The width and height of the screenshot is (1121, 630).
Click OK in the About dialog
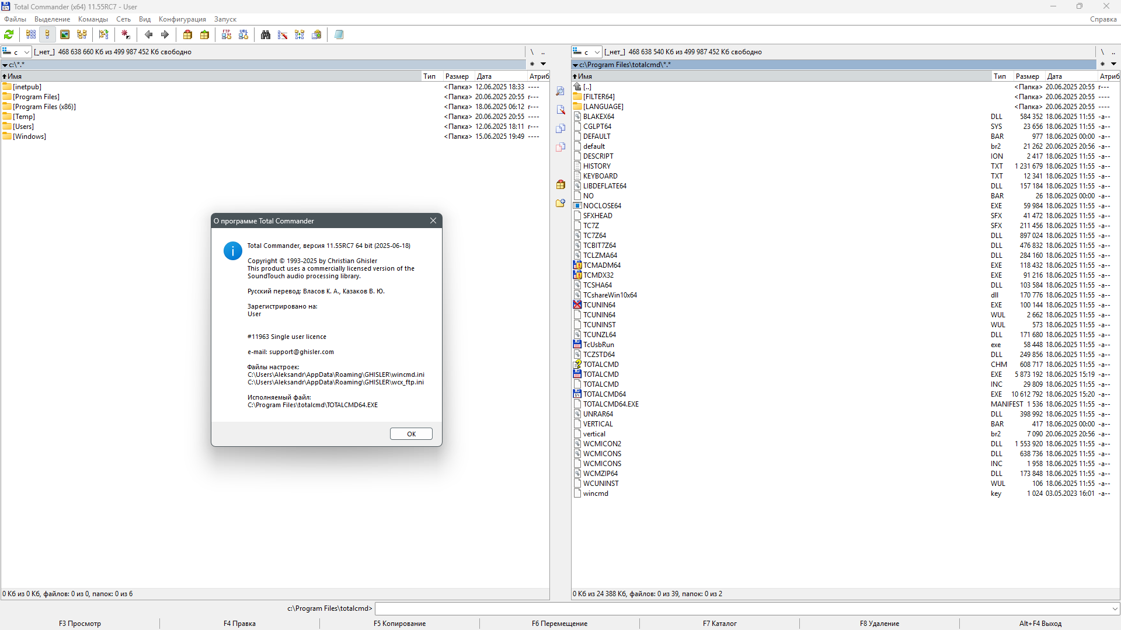tap(411, 434)
